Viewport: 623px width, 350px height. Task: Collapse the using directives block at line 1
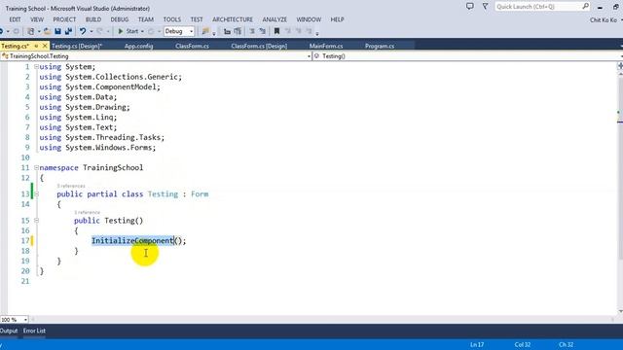pos(36,67)
